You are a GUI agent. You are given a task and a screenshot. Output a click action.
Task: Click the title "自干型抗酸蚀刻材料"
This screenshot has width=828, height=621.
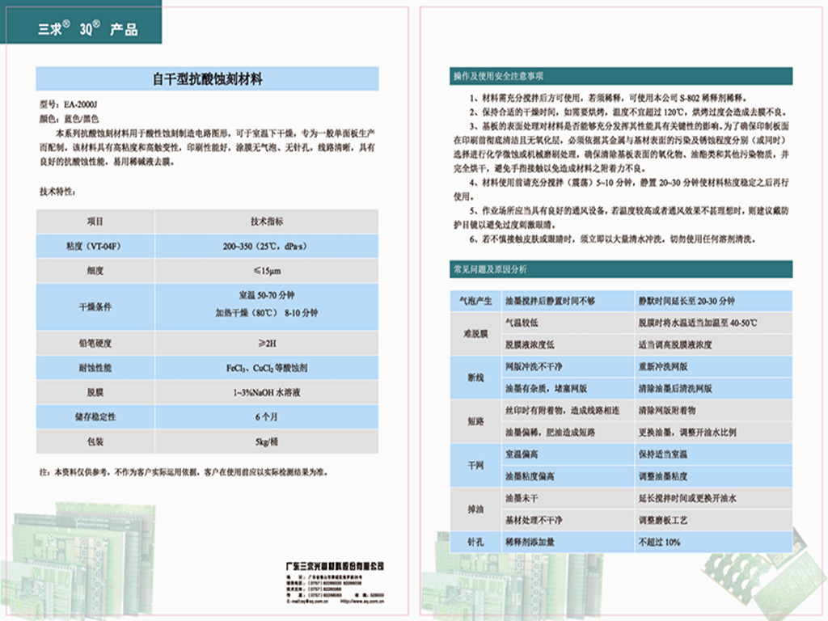(x=208, y=79)
